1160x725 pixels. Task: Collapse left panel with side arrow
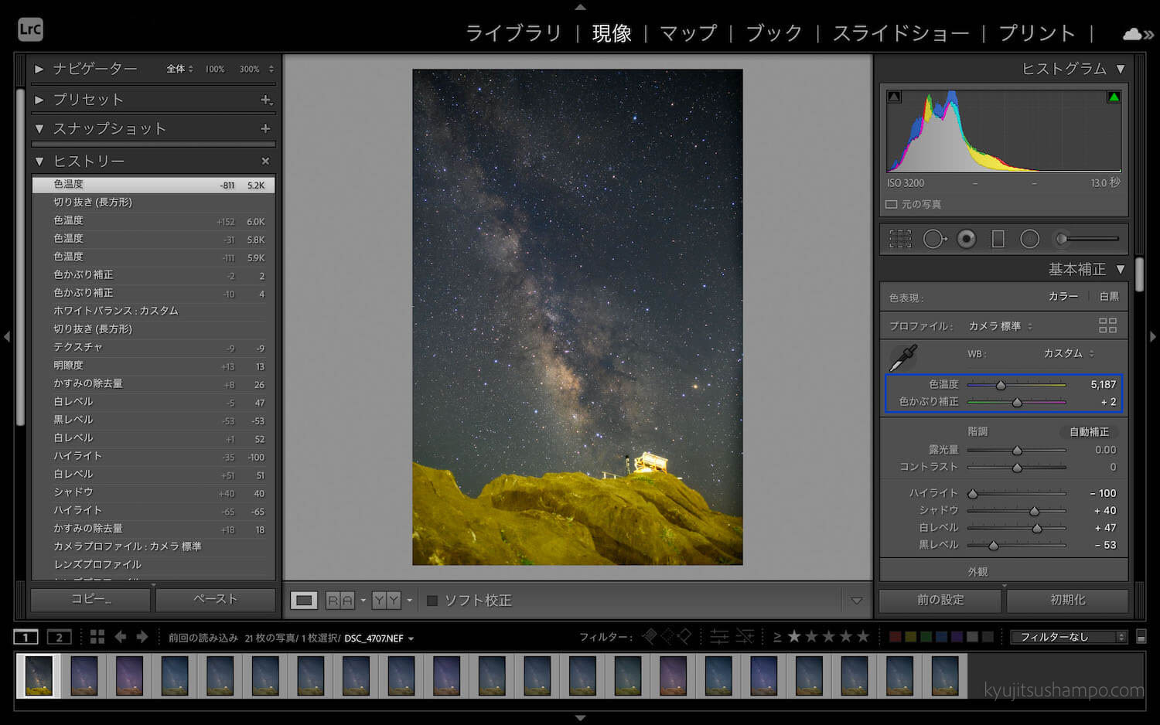[x=7, y=337]
